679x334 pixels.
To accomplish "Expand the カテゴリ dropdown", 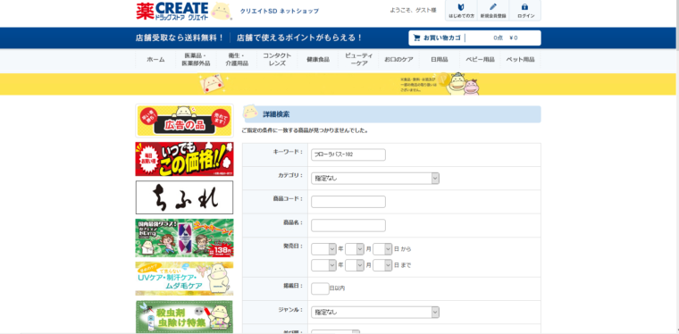I will coord(375,179).
